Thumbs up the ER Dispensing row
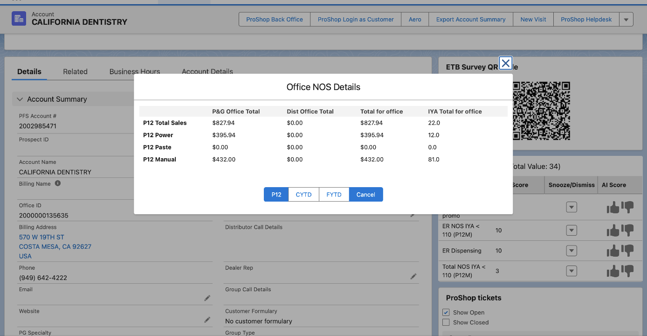Screen dimensions: 647x336 pos(613,251)
